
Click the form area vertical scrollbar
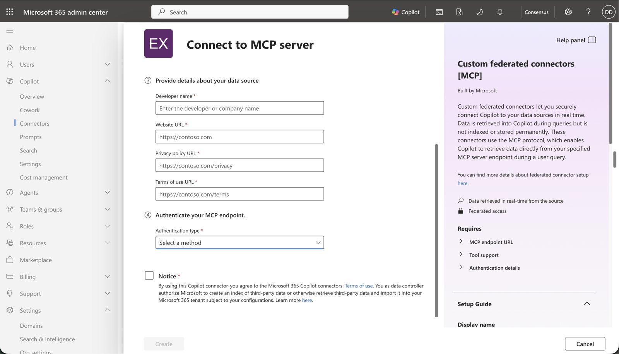click(436, 231)
